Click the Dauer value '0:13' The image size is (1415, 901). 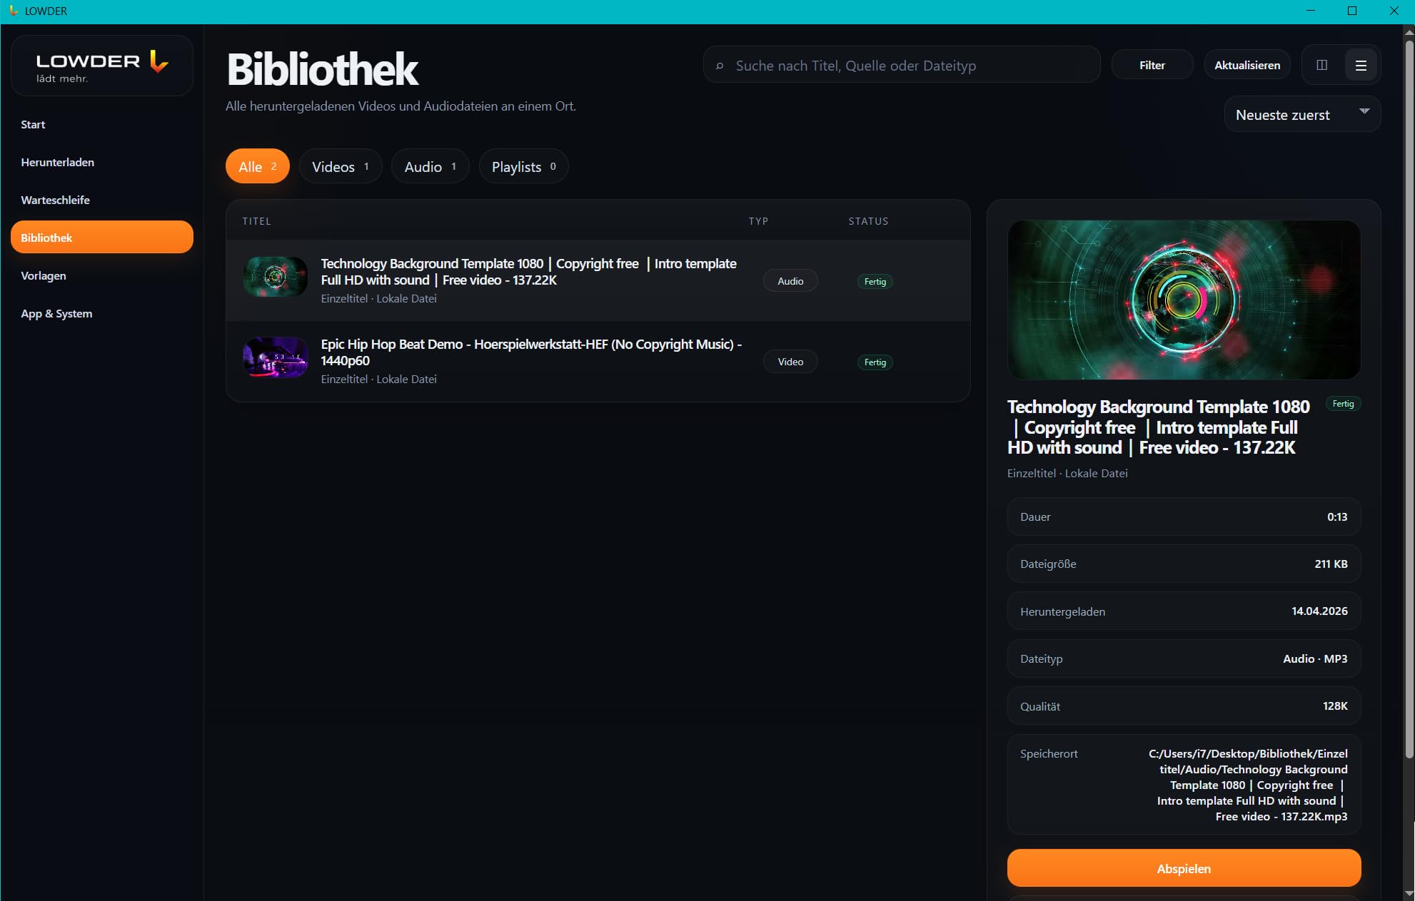tap(1337, 516)
